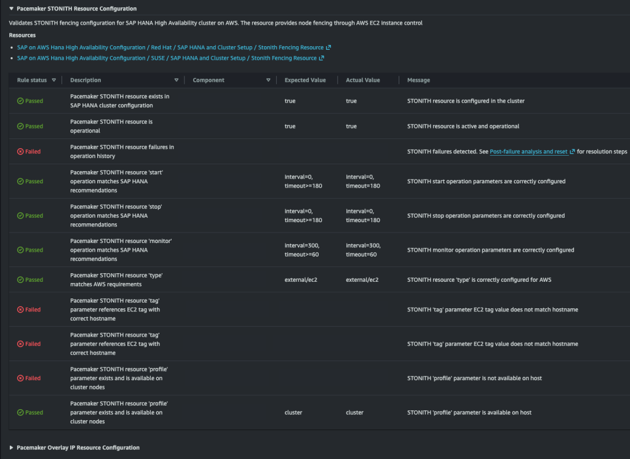This screenshot has height=459, width=630.
Task: Open the Red Hat Stonith Fencing Resource link
Action: click(x=170, y=47)
